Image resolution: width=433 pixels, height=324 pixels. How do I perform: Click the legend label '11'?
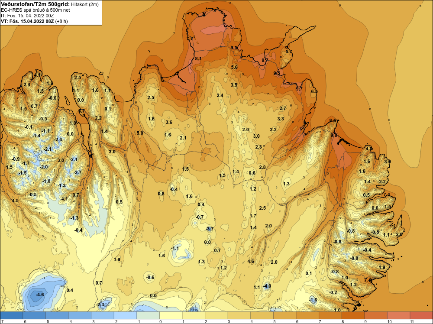pos(412,321)
